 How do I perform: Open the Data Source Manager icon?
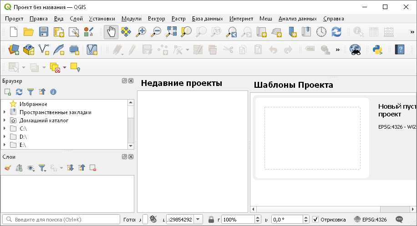click(x=14, y=50)
